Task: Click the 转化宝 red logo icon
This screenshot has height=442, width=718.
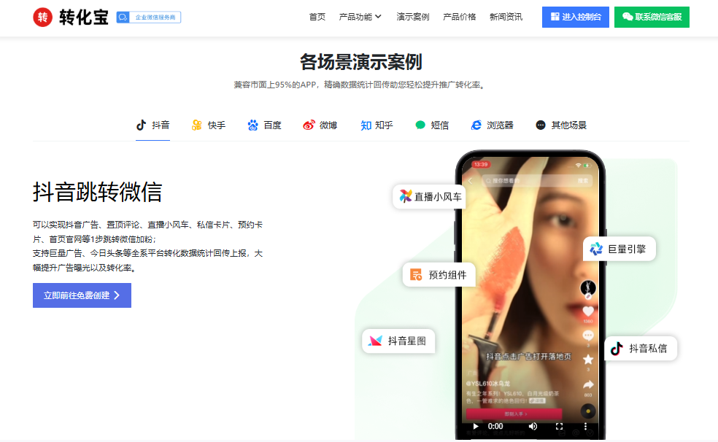Action: point(43,18)
